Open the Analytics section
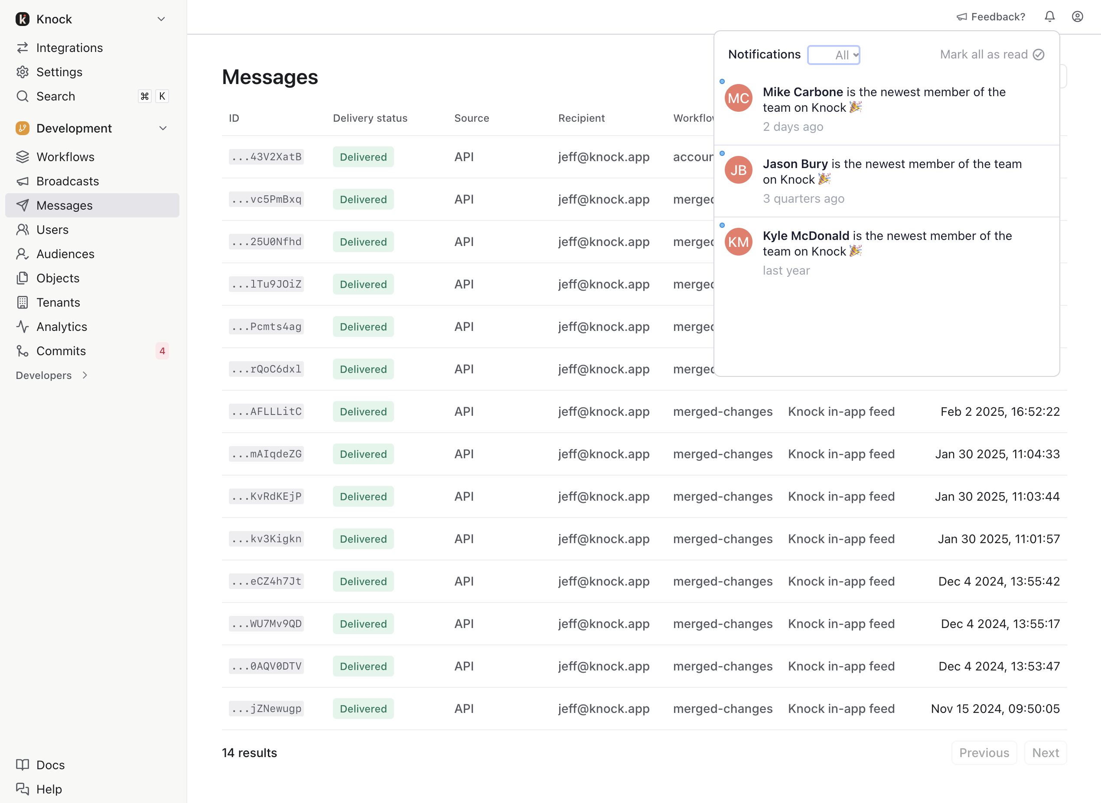 coord(61,326)
